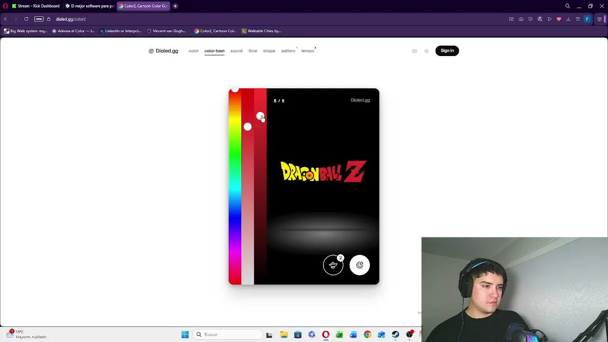Click the address bar showing dialed.gg/color2
608x342 pixels.
[x=71, y=19]
